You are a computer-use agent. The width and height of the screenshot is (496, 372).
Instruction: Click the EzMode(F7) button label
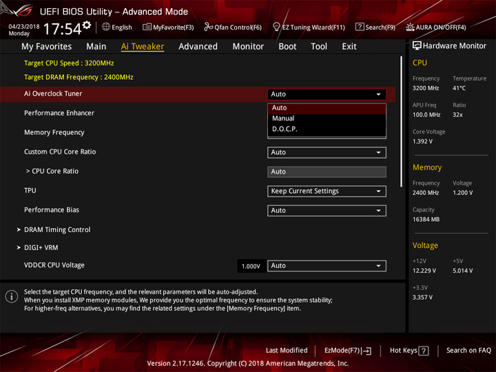(x=342, y=351)
